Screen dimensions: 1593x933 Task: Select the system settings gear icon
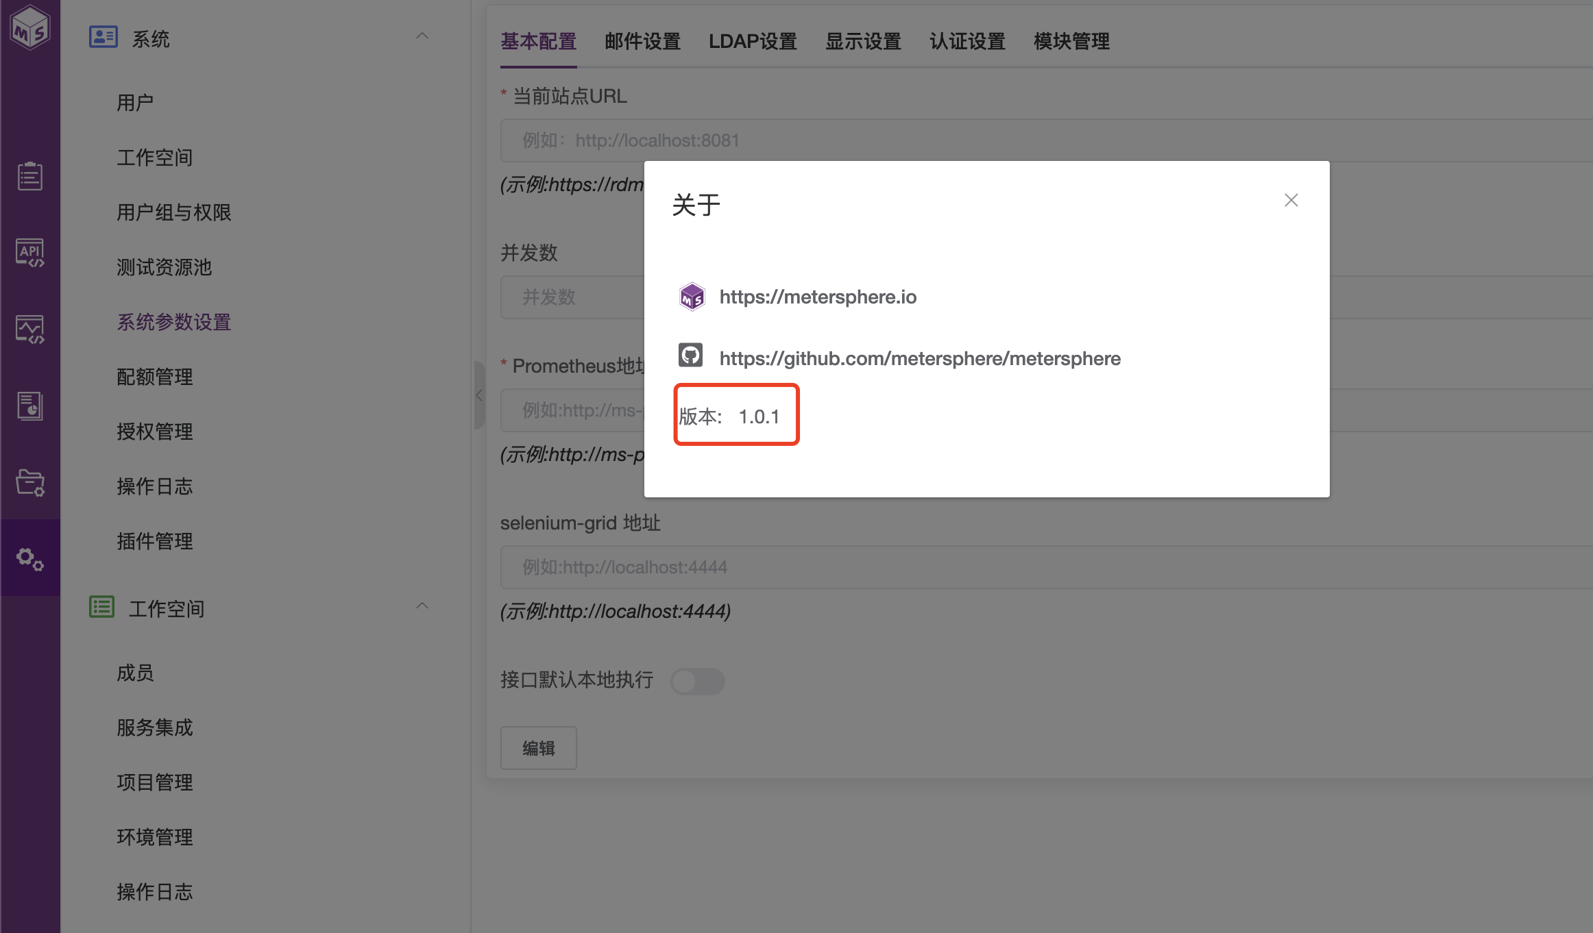click(30, 559)
